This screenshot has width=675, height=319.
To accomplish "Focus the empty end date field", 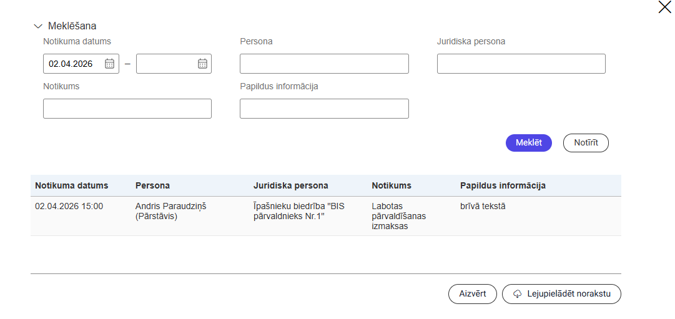I will tap(165, 64).
